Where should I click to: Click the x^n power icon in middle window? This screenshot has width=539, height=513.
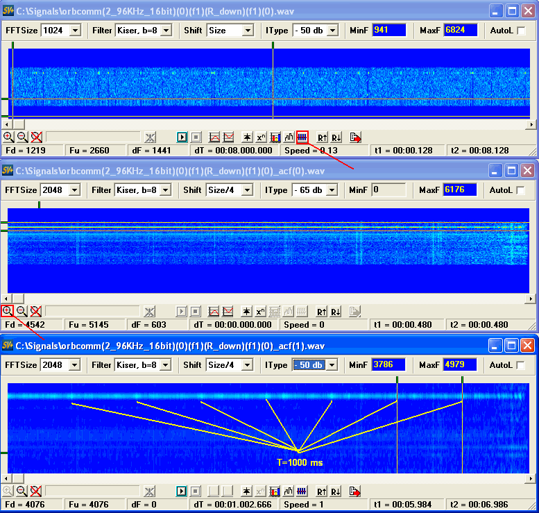point(261,312)
